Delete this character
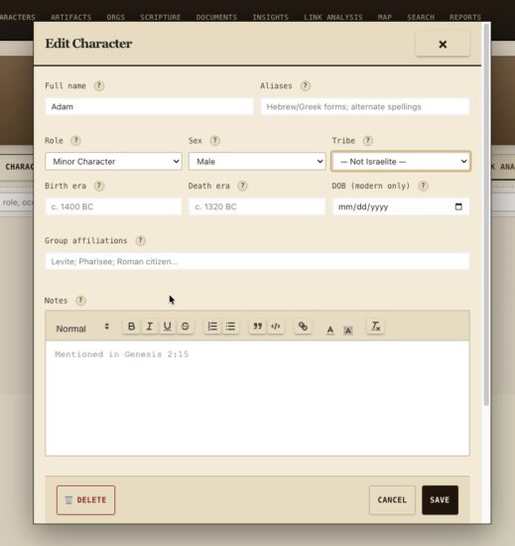This screenshot has height=546, width=515. coord(86,500)
